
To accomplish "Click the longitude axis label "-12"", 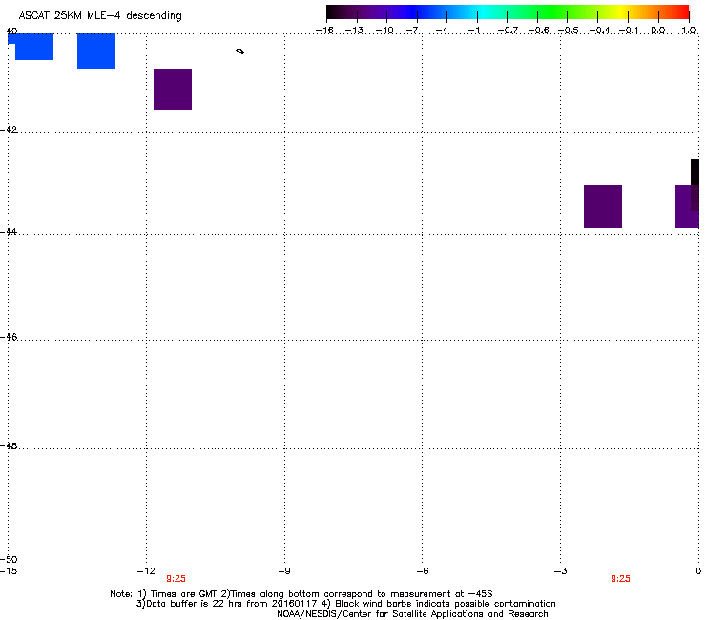I will (146, 571).
